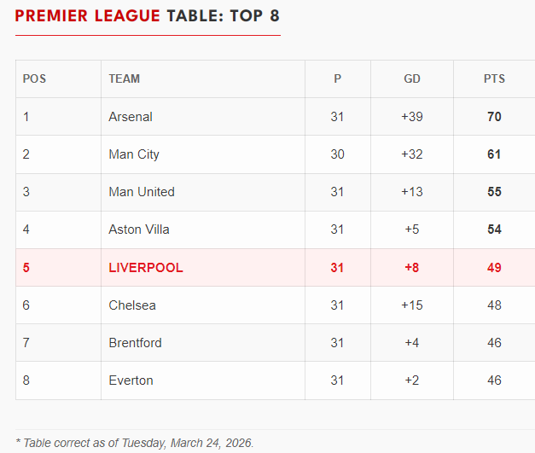Click the Brentford team name

pyautogui.click(x=135, y=343)
